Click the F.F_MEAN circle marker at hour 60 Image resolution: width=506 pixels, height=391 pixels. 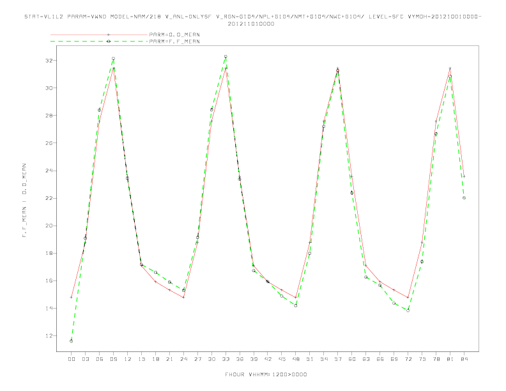pyautogui.click(x=352, y=193)
